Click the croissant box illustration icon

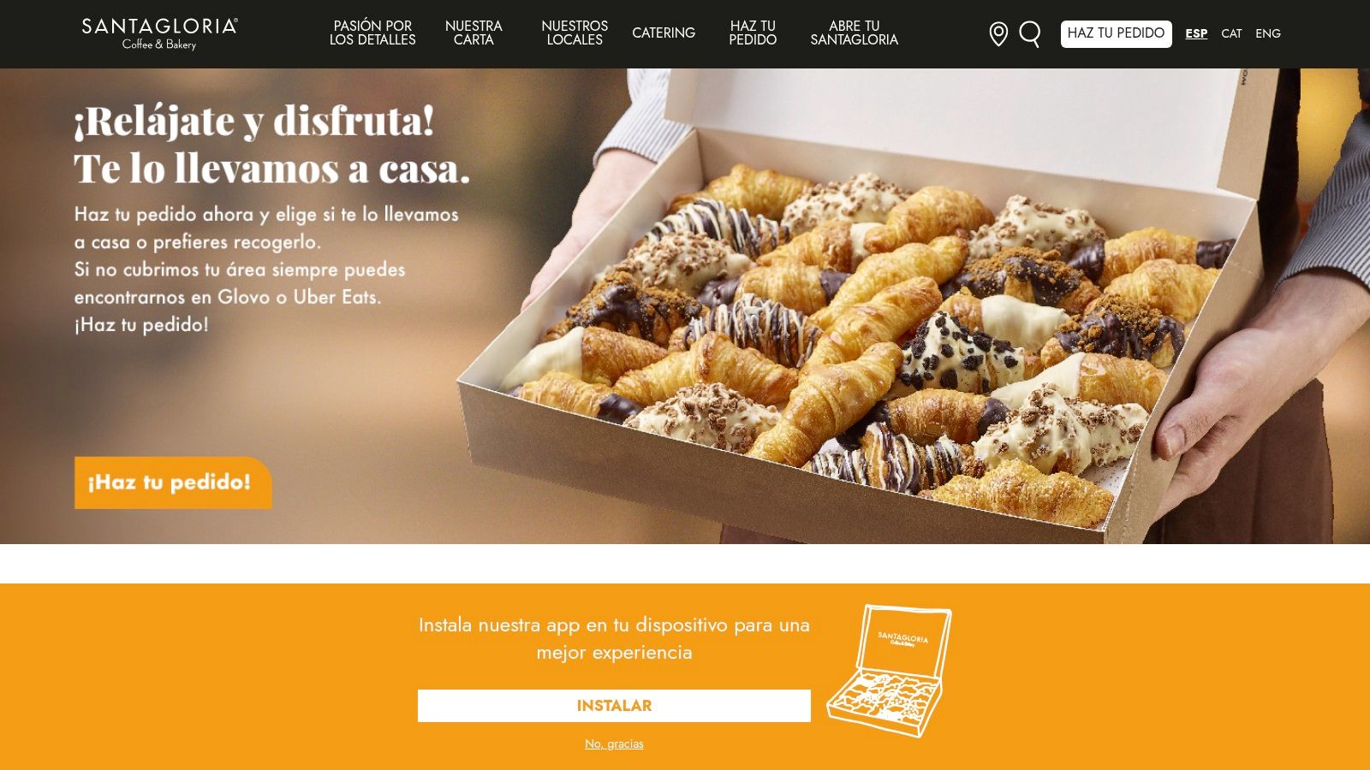coord(889,671)
